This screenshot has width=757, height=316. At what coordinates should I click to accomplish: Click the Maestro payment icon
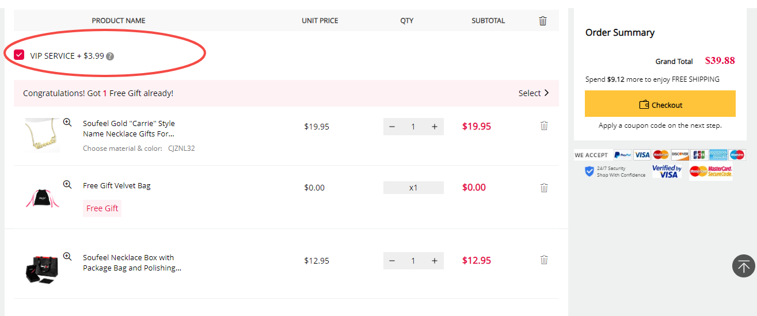tap(737, 154)
